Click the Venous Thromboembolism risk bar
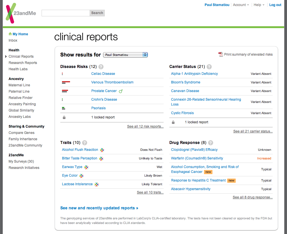Viewport: 287px width, 234px height. 66,82
